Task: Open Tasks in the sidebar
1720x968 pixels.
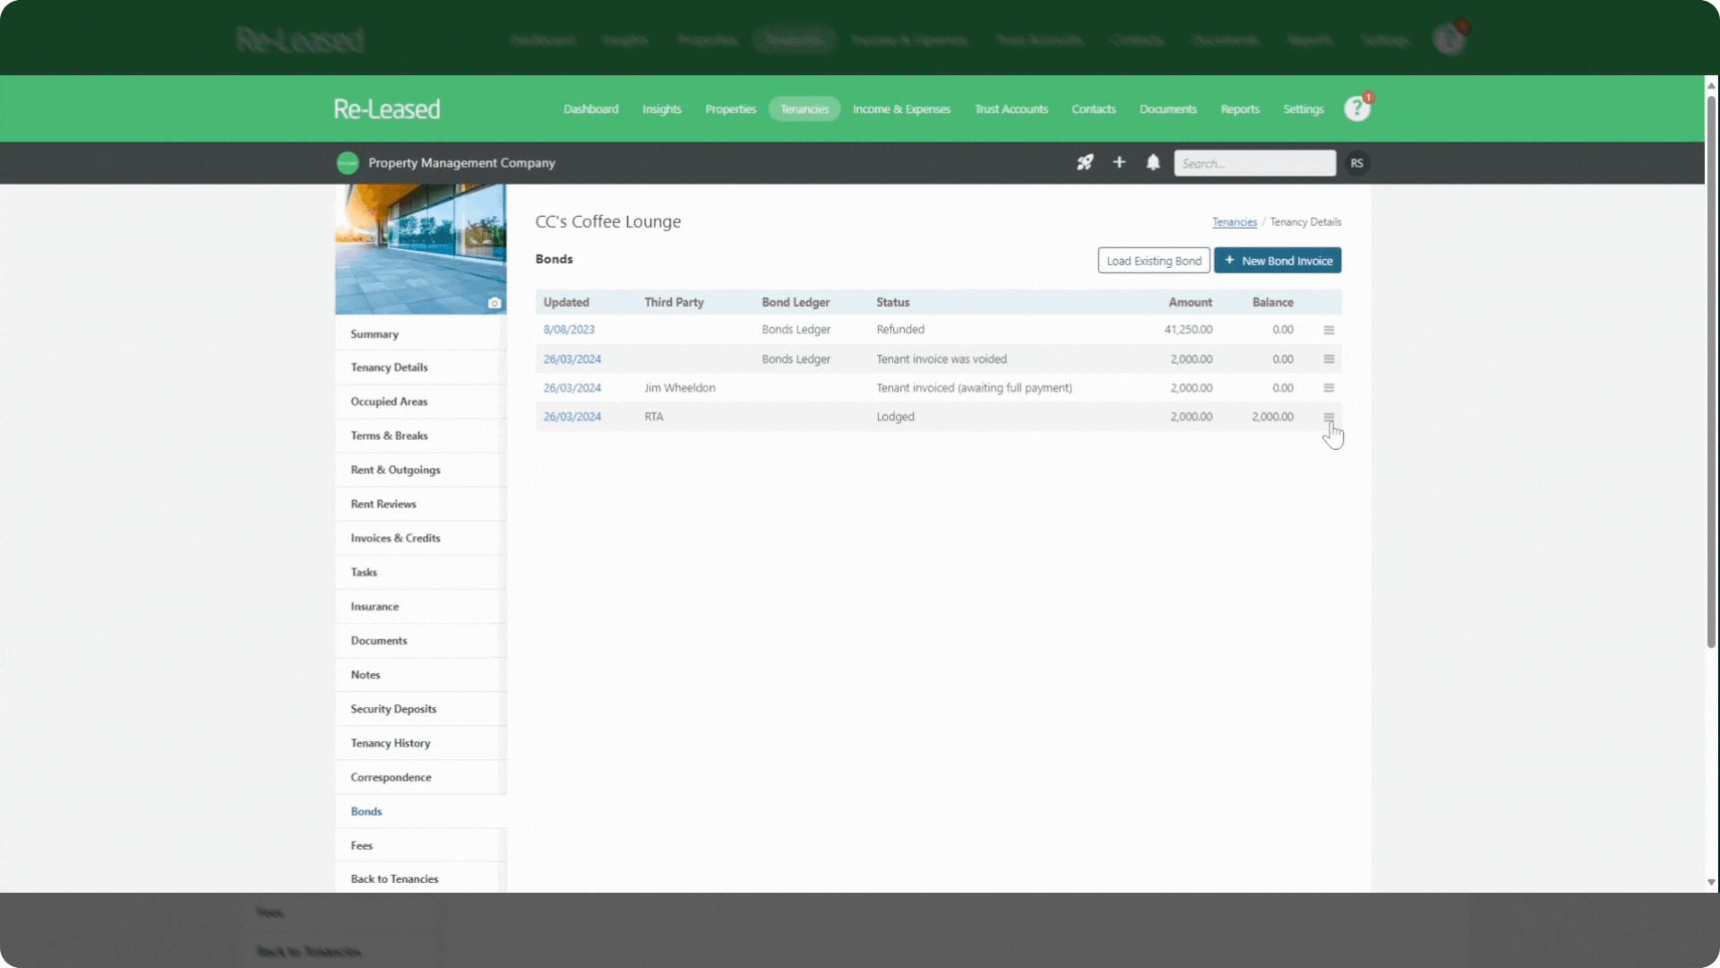Action: coord(420,572)
